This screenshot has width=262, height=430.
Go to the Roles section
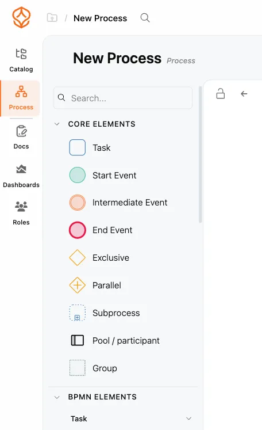(x=21, y=214)
